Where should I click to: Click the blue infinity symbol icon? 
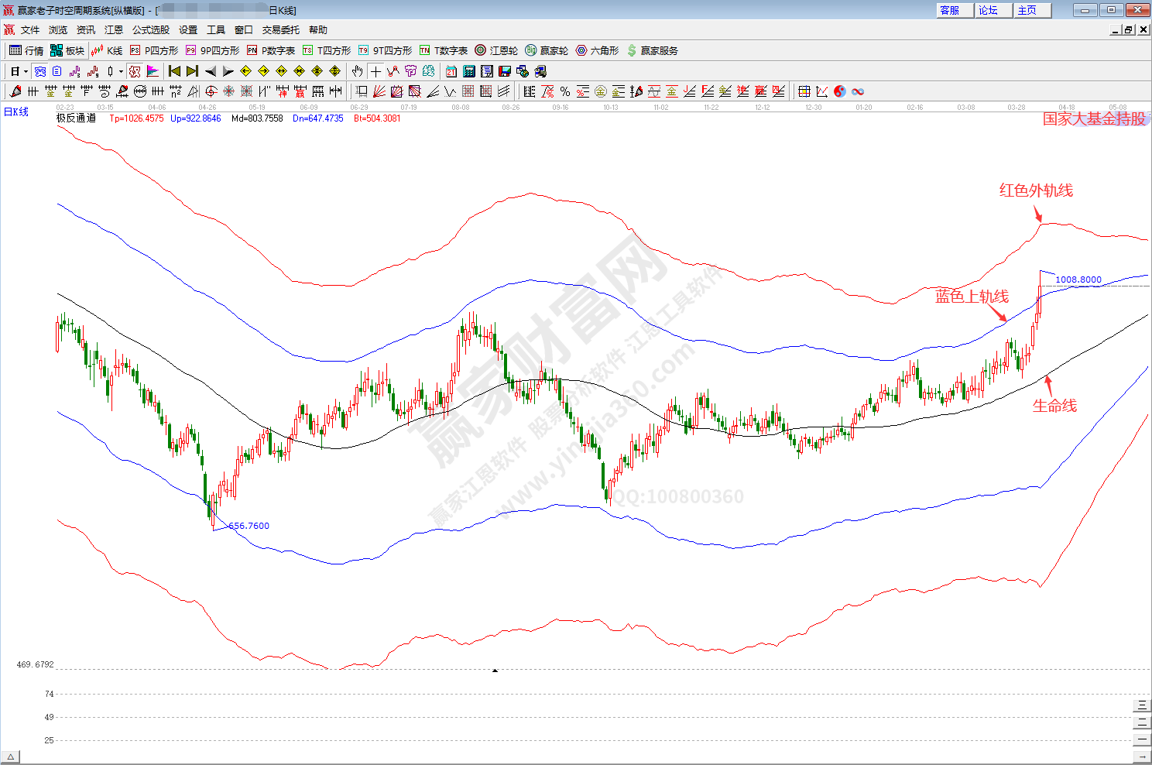point(858,91)
